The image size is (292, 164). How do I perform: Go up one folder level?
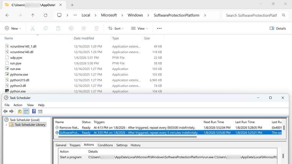[x=33, y=15]
